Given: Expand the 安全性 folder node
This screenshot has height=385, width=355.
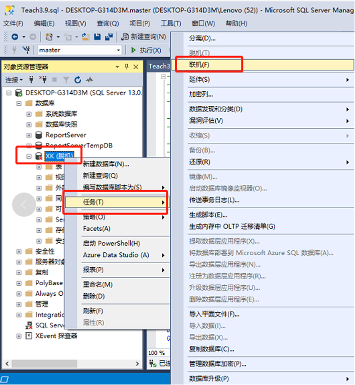Looking at the screenshot, I should (19, 252).
